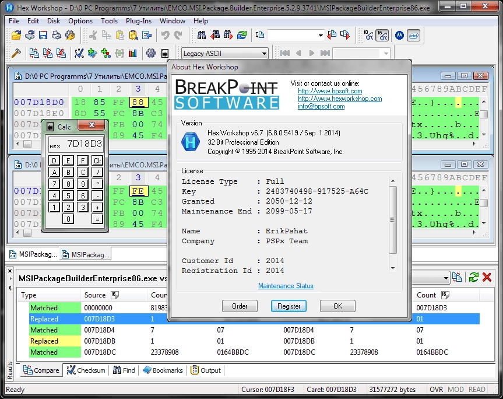The width and height of the screenshot is (503, 399).
Task: Switch to the Output results tab
Action: [x=206, y=370]
